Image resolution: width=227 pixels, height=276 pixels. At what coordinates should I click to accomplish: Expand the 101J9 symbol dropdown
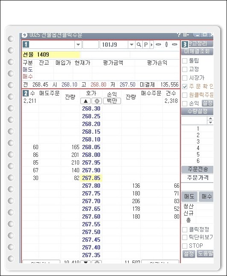132,45
